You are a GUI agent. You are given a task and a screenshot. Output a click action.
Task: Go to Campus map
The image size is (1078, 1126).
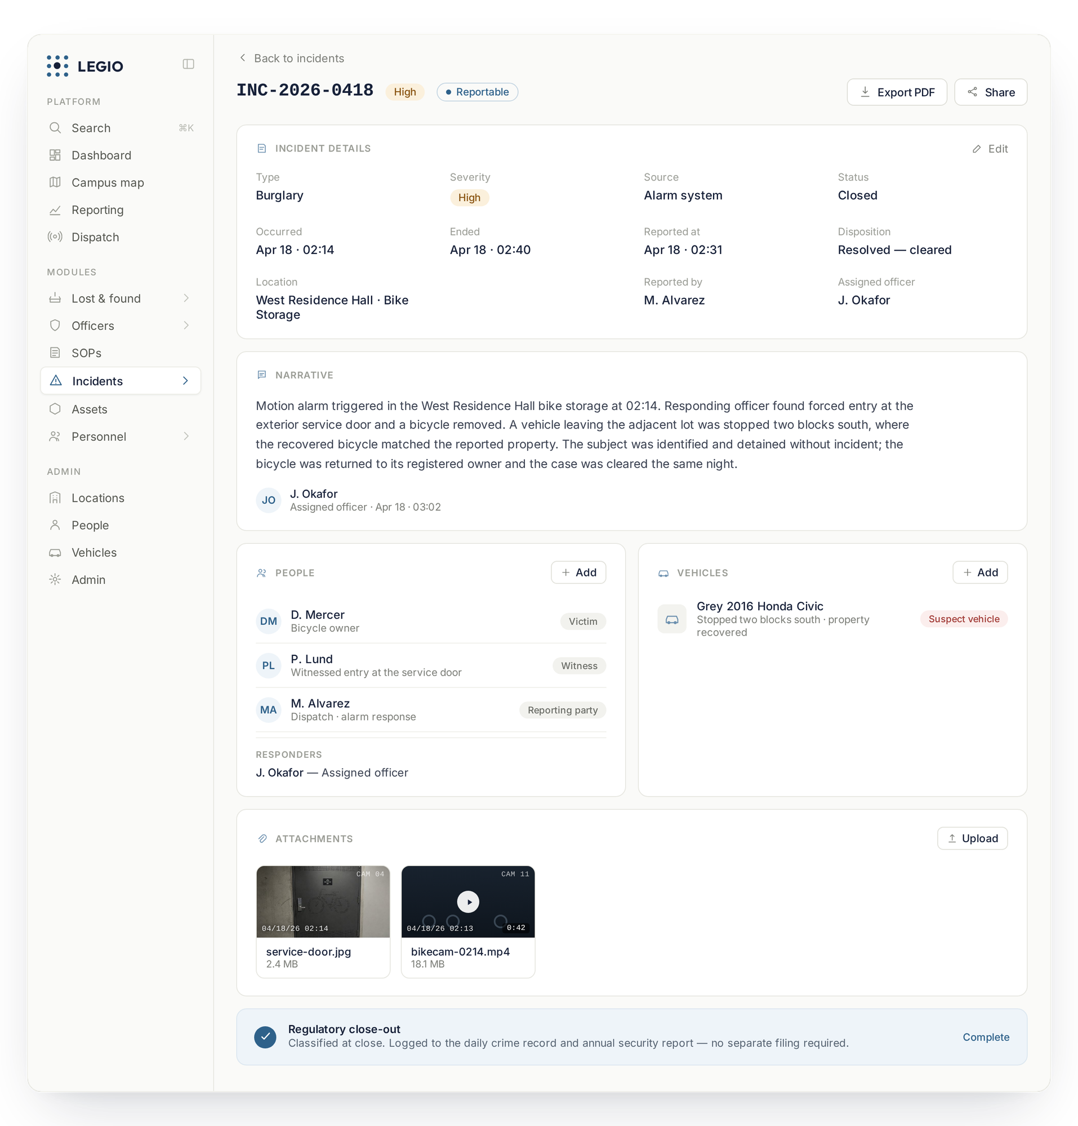121,182
